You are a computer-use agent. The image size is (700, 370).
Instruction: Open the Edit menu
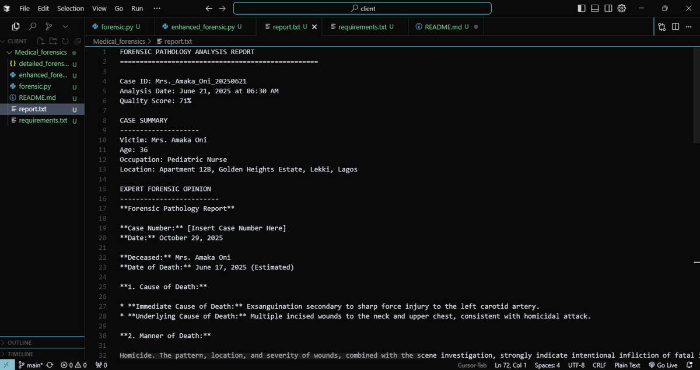[x=43, y=8]
